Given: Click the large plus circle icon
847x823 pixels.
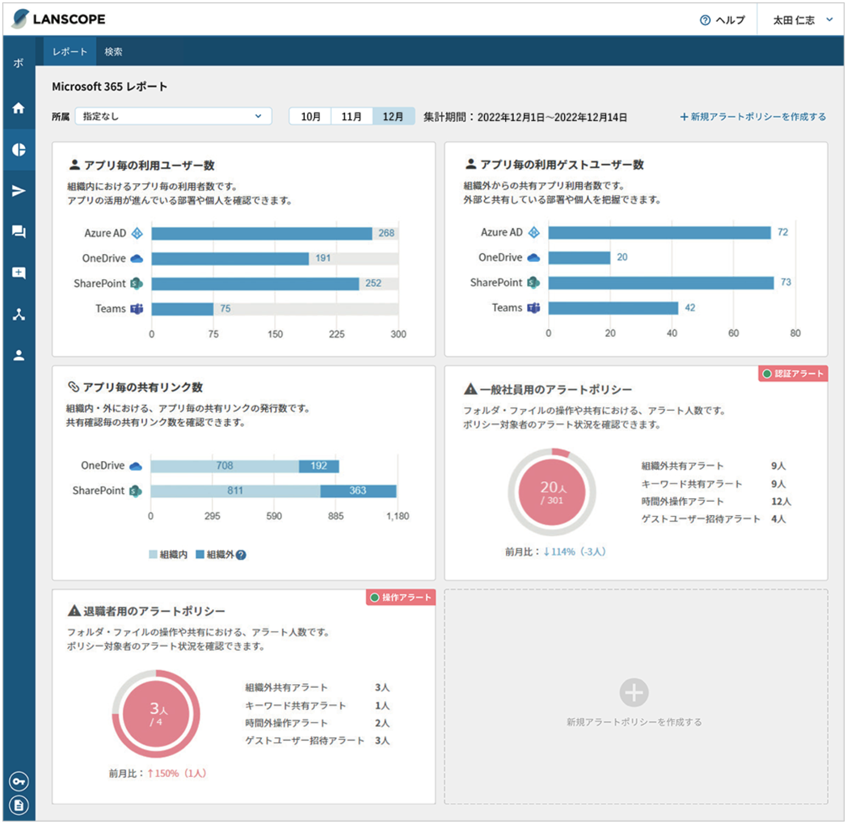Looking at the screenshot, I should pos(634,693).
